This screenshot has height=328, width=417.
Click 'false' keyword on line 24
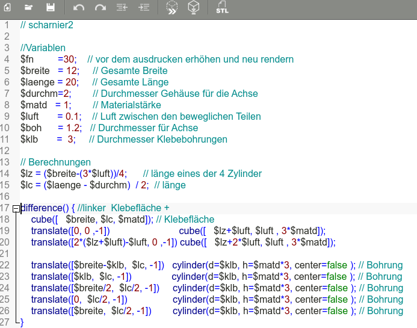tap(337, 288)
